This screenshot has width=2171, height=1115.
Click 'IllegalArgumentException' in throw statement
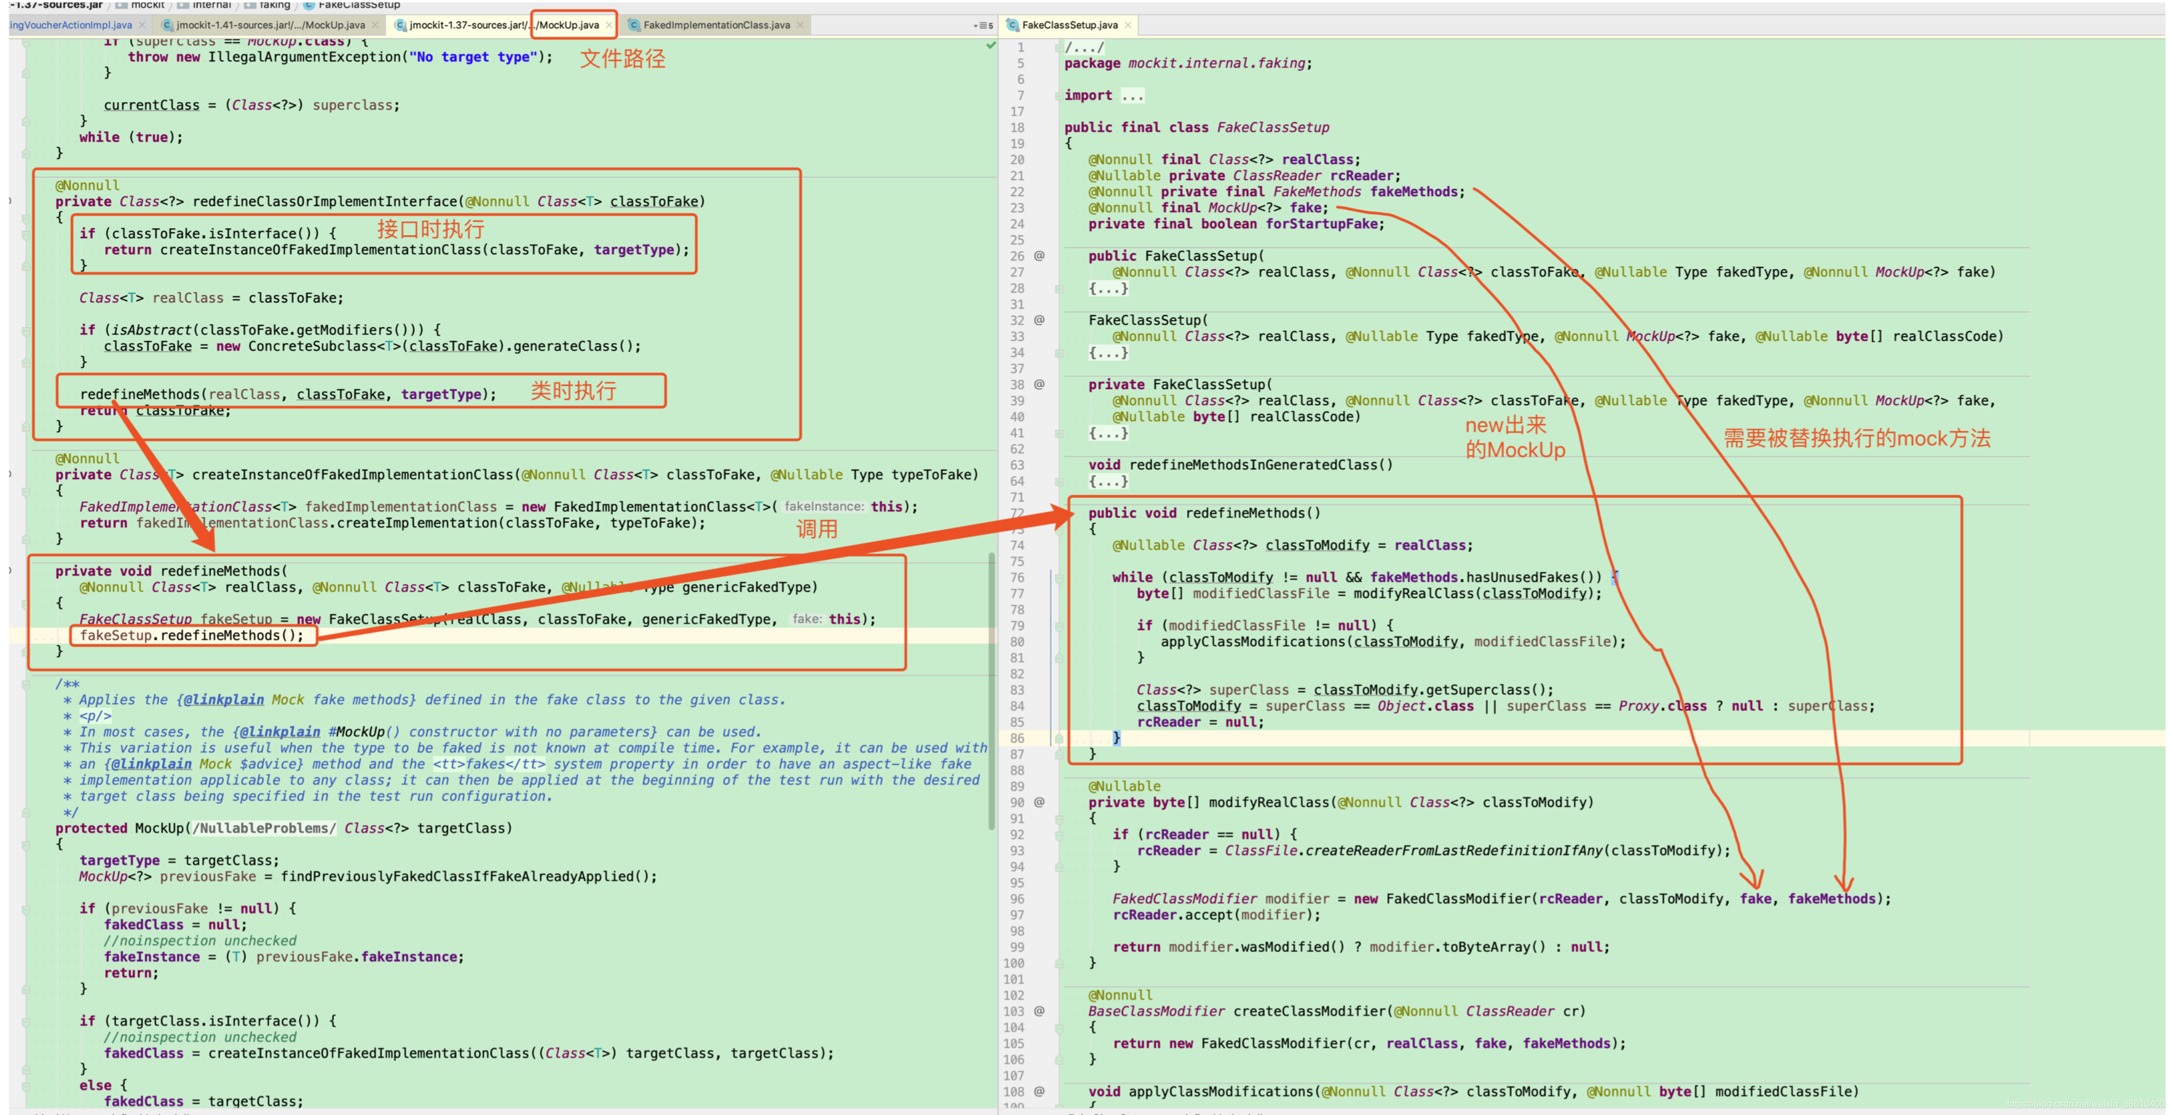(x=304, y=57)
